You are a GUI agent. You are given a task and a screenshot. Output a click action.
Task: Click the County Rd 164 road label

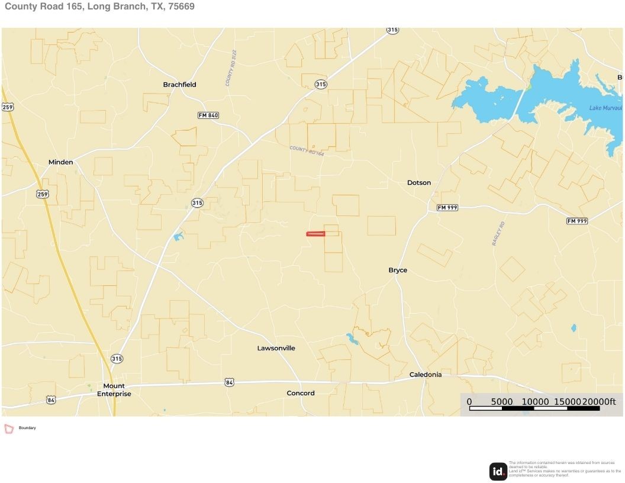point(307,150)
